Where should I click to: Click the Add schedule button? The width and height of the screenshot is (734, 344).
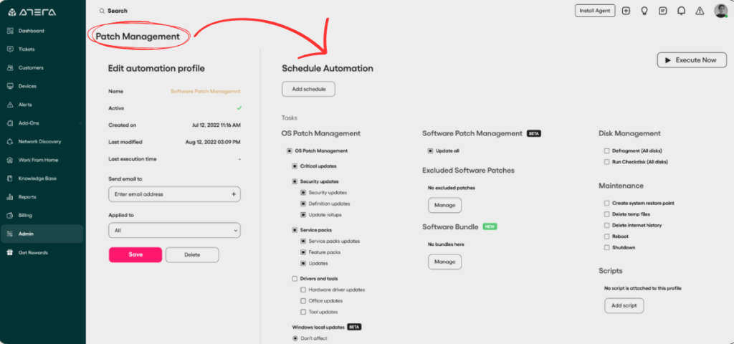pos(308,89)
